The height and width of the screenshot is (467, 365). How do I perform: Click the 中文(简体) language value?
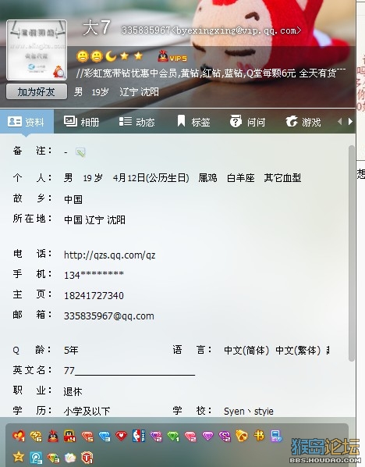coord(246,350)
